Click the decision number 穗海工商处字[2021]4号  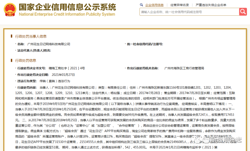[x=67, y=68]
